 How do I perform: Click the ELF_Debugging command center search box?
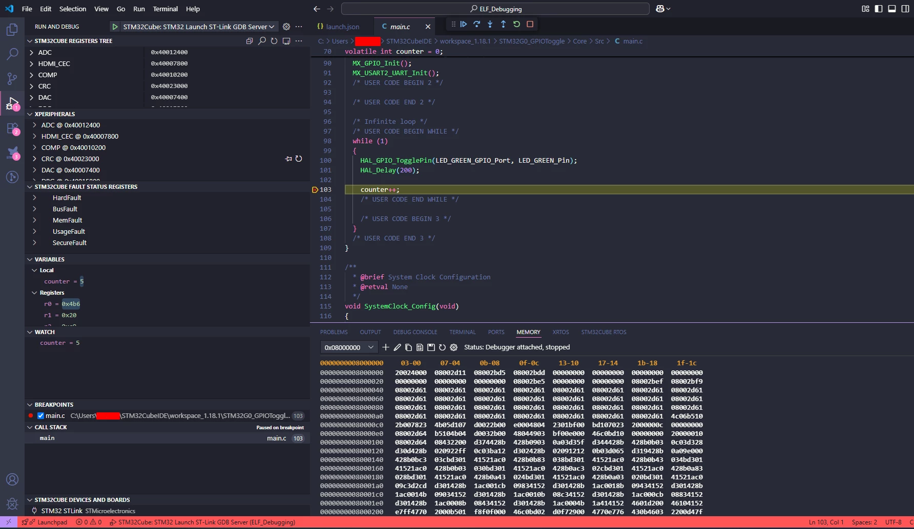click(495, 9)
